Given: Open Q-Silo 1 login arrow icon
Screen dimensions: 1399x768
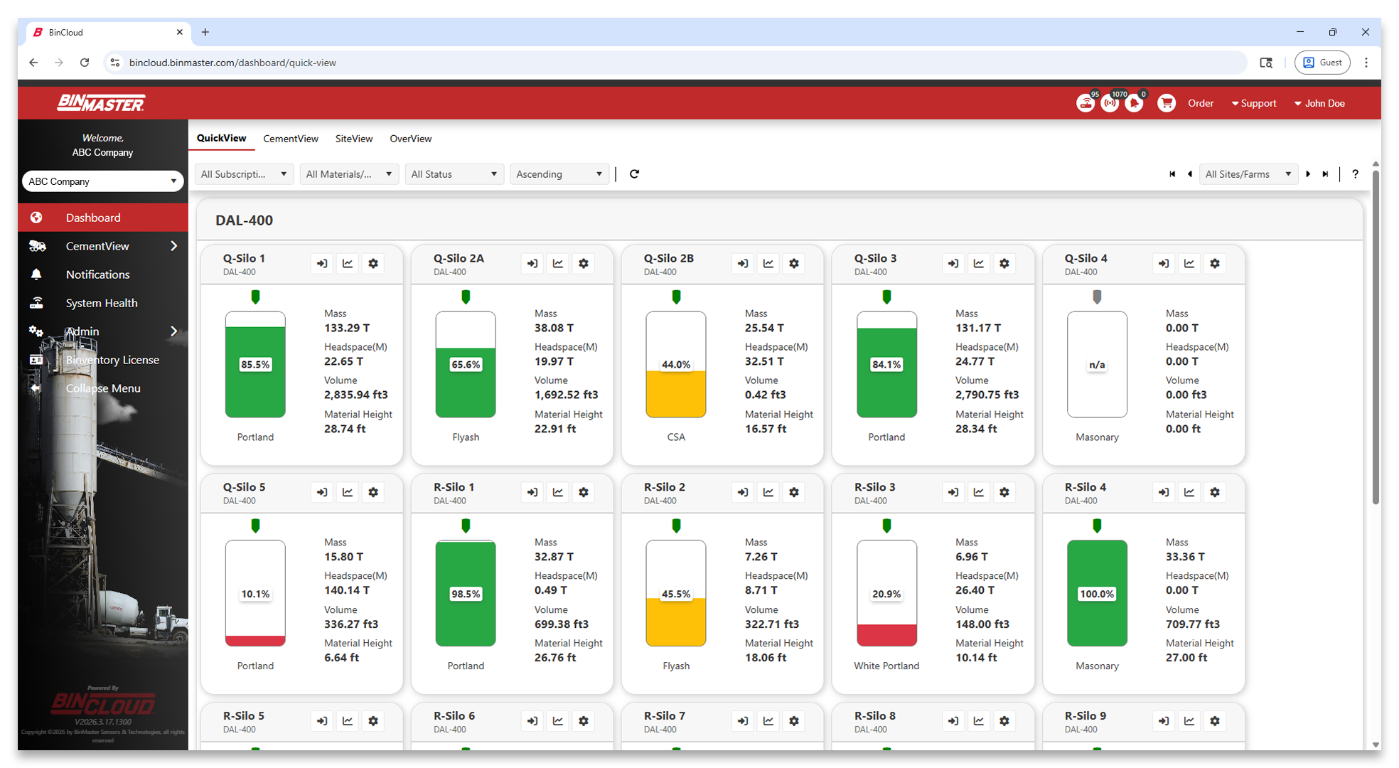Looking at the screenshot, I should (322, 264).
